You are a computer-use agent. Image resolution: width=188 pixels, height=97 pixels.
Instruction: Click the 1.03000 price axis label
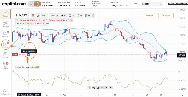(x=182, y=27)
